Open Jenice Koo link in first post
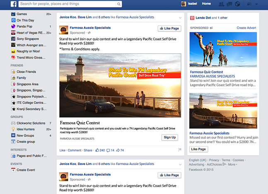Image resolution: width=268 pixels, height=194 pixels. pos(68,17)
